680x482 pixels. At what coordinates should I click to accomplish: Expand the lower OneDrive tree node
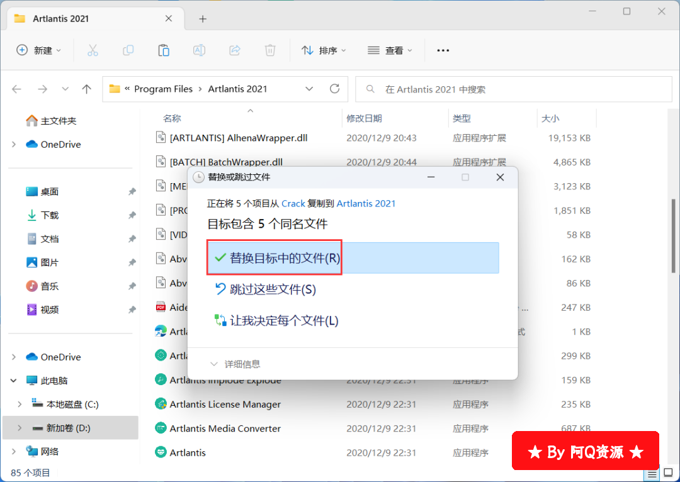tap(14, 357)
